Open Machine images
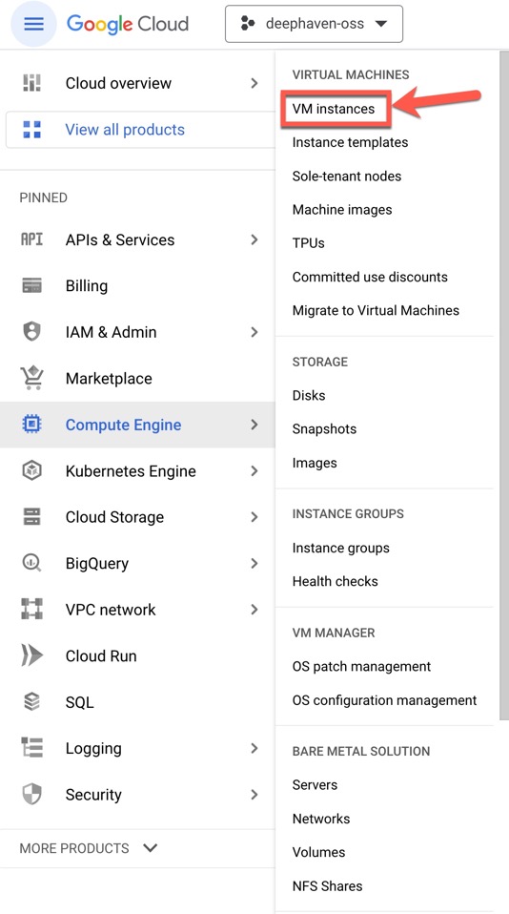Viewport: 509px width, 914px height. pyautogui.click(x=342, y=210)
